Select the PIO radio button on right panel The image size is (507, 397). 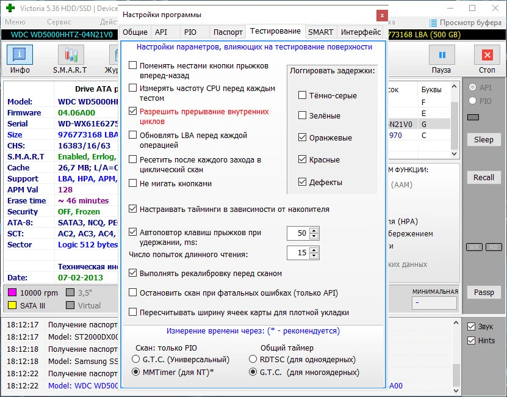(x=472, y=101)
